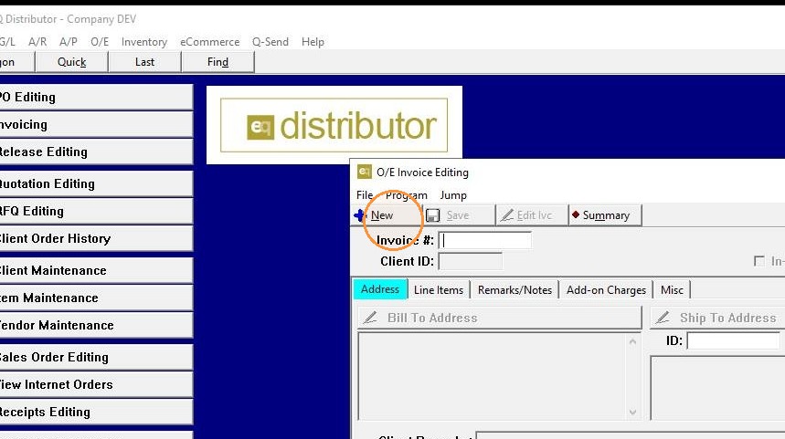
Task: Click inside the Bill To address box
Action: [x=493, y=377]
